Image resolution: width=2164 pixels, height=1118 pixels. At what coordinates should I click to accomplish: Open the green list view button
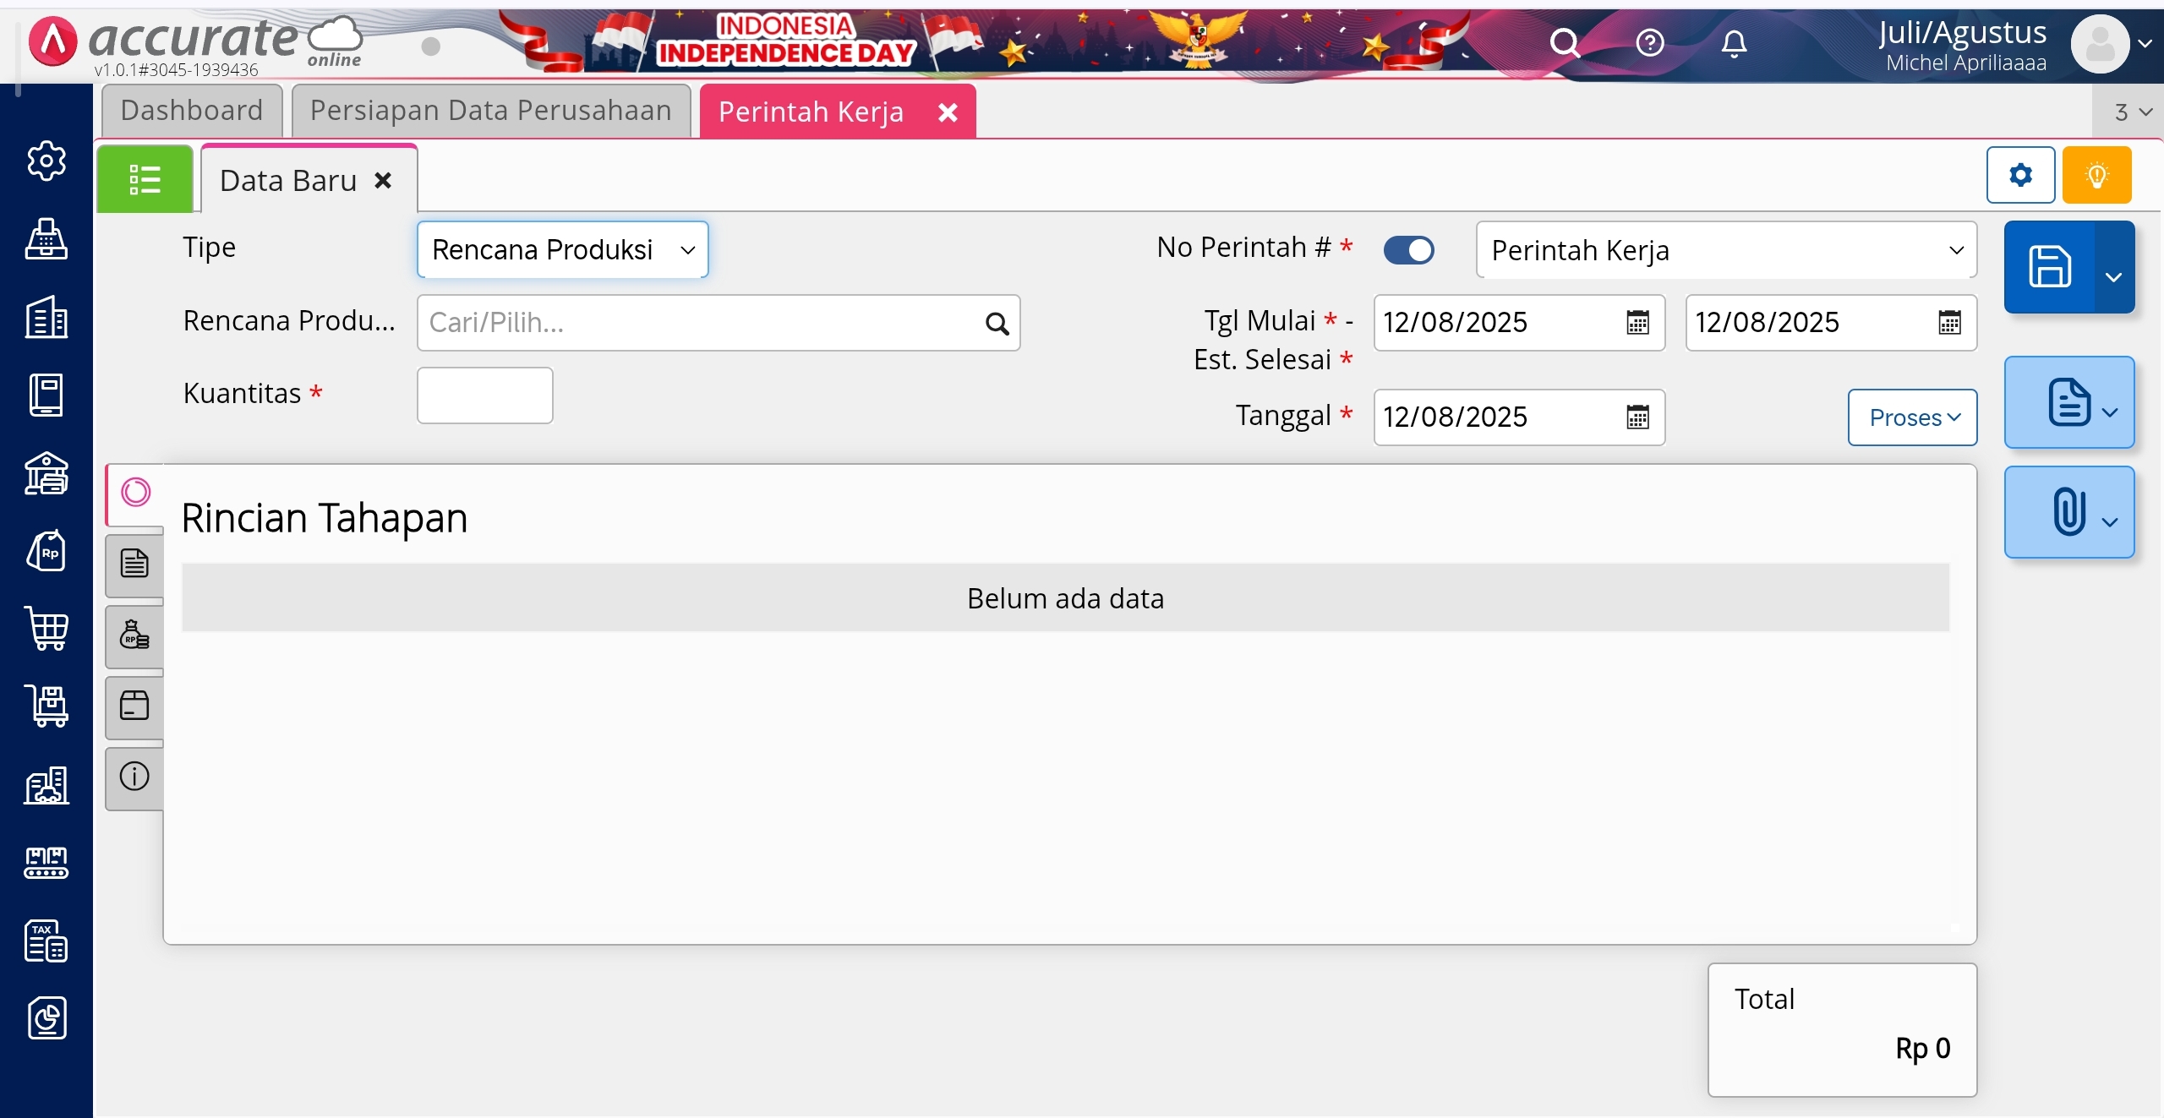(x=145, y=179)
